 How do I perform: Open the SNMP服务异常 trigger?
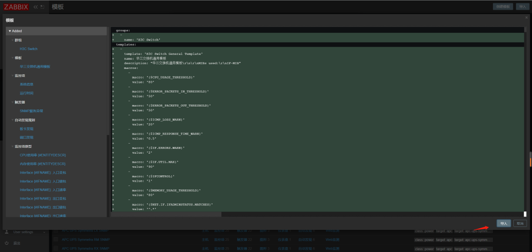(x=31, y=111)
